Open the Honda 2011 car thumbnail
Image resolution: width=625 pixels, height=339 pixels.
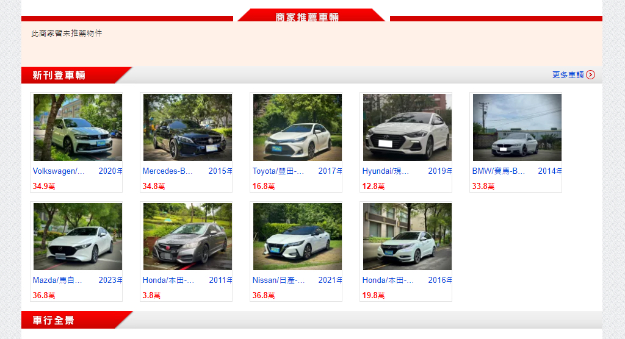pos(188,237)
